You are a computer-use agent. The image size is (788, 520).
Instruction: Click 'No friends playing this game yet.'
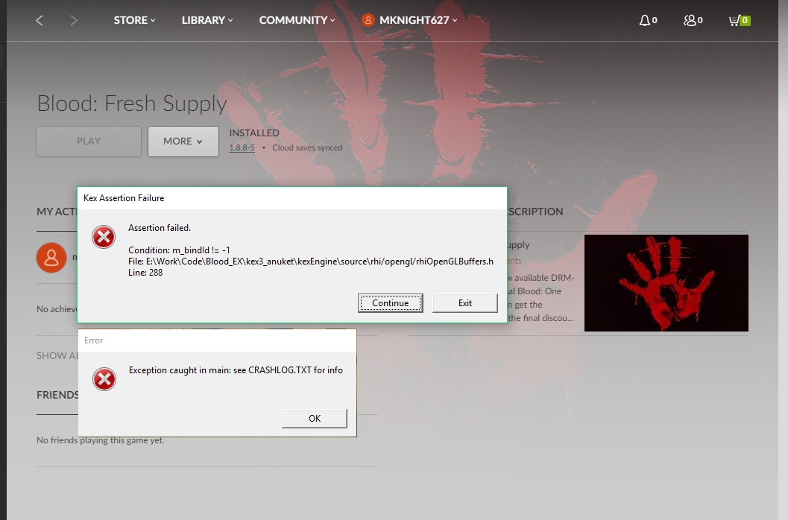click(101, 440)
